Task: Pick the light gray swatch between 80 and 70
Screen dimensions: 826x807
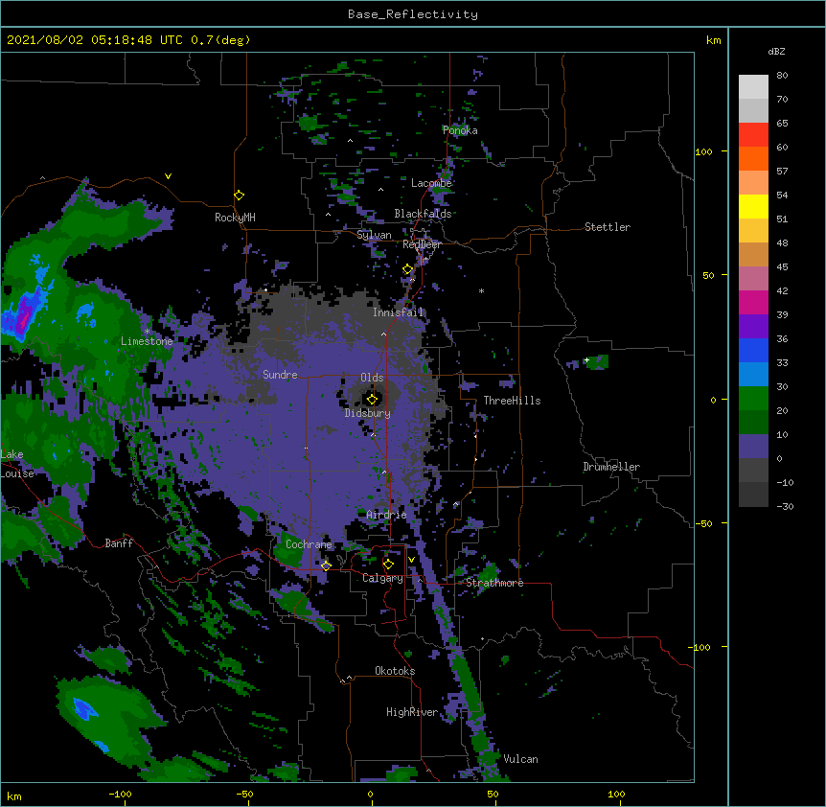Action: 753,87
